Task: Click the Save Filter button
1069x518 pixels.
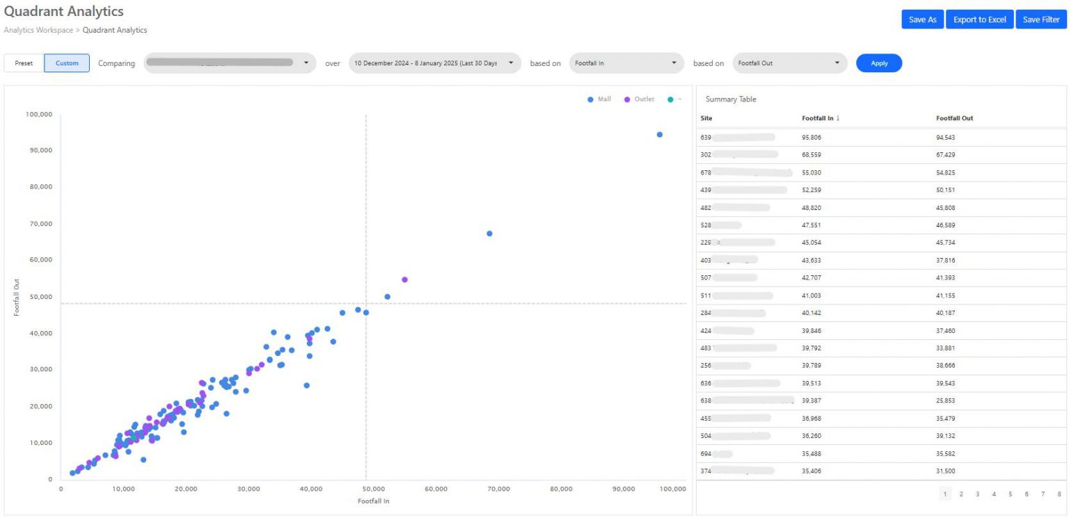Action: pyautogui.click(x=1040, y=19)
